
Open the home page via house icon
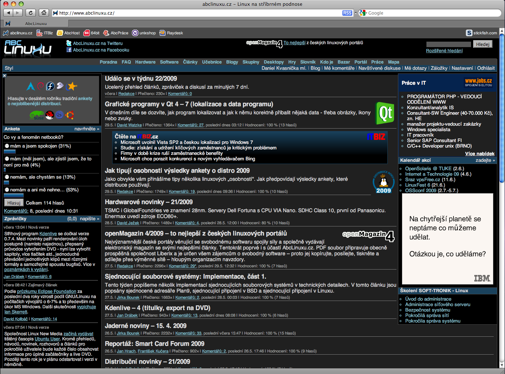point(44,13)
